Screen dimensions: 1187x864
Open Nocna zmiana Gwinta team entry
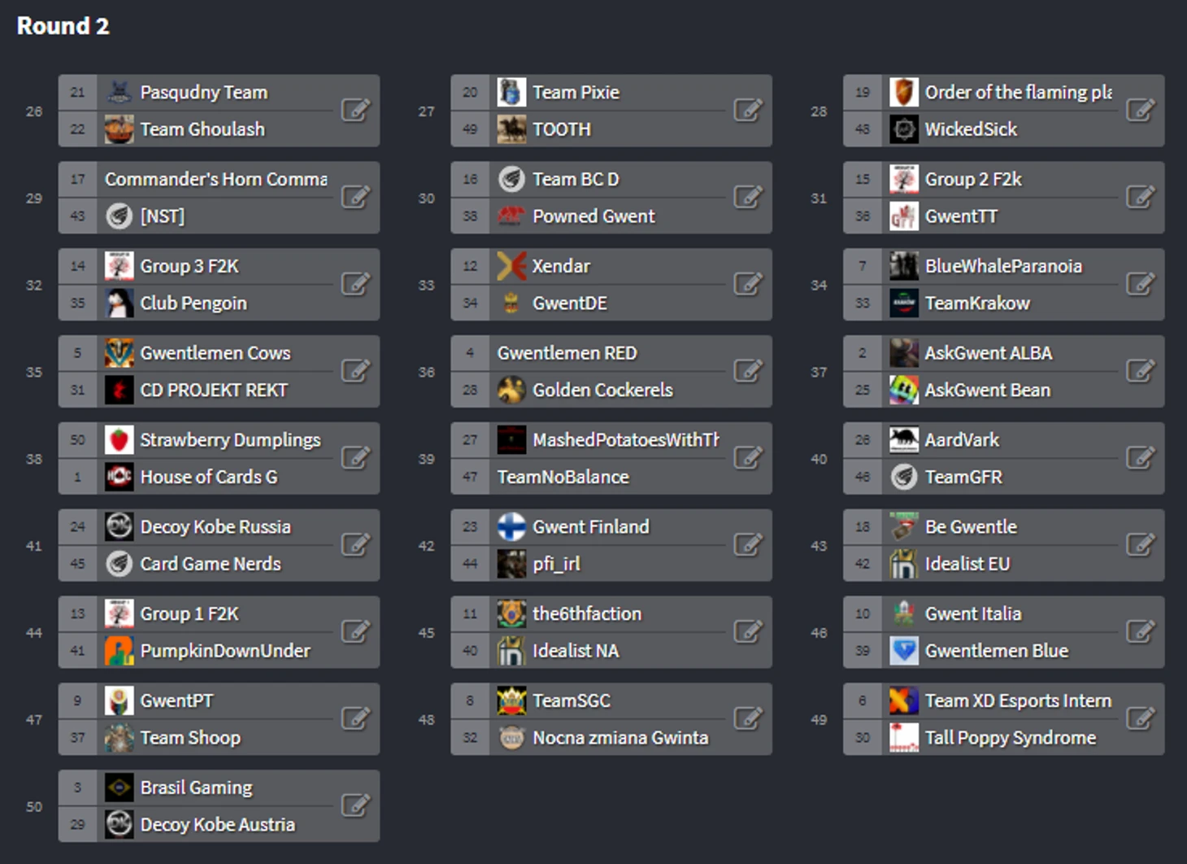pyautogui.click(x=620, y=739)
